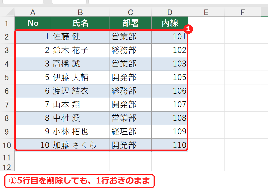
Task: Click the 内線 header cell
Action: (170, 23)
